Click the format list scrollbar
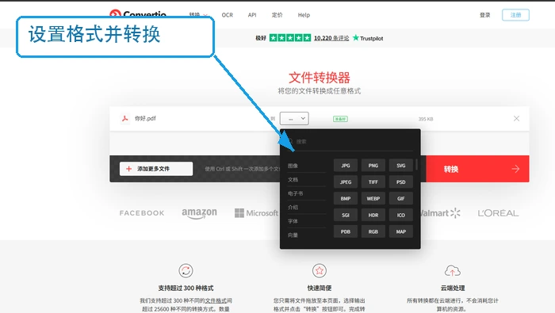This screenshot has width=555, height=313. (416, 165)
